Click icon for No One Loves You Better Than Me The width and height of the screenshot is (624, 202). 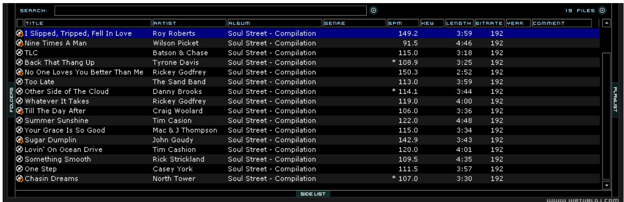[19, 72]
